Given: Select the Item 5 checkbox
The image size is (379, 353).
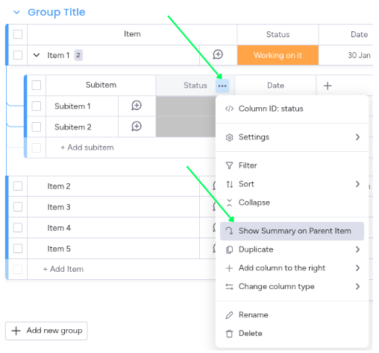Looking at the screenshot, I should click(18, 249).
